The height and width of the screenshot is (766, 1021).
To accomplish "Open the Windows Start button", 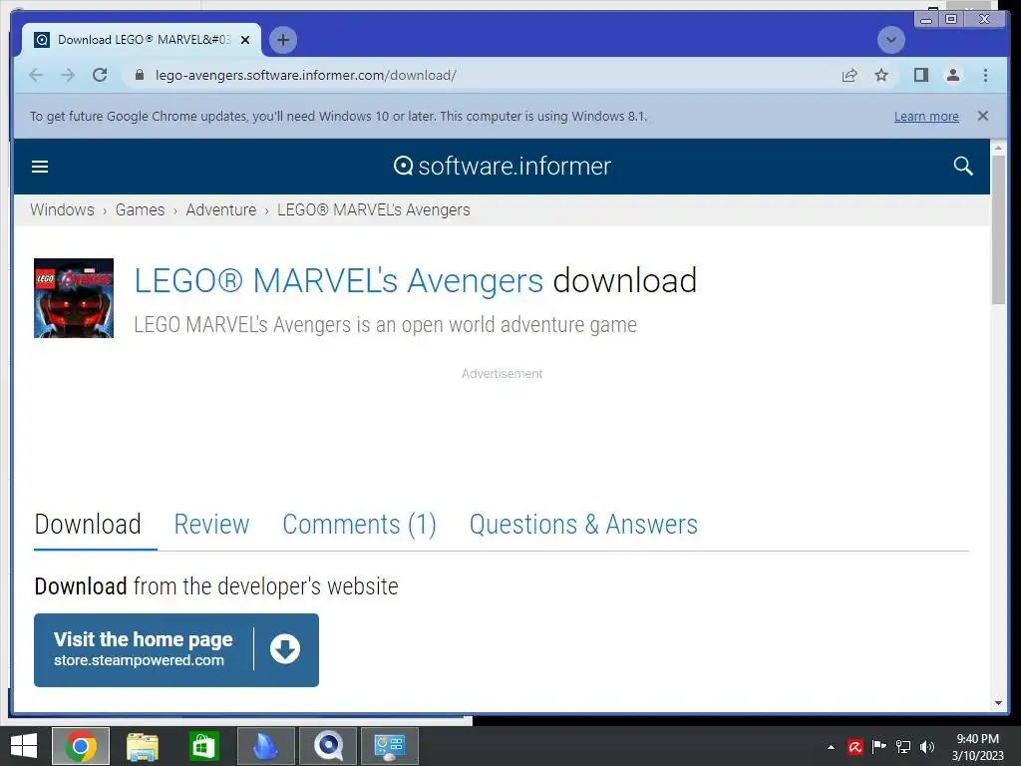I will pyautogui.click(x=24, y=746).
